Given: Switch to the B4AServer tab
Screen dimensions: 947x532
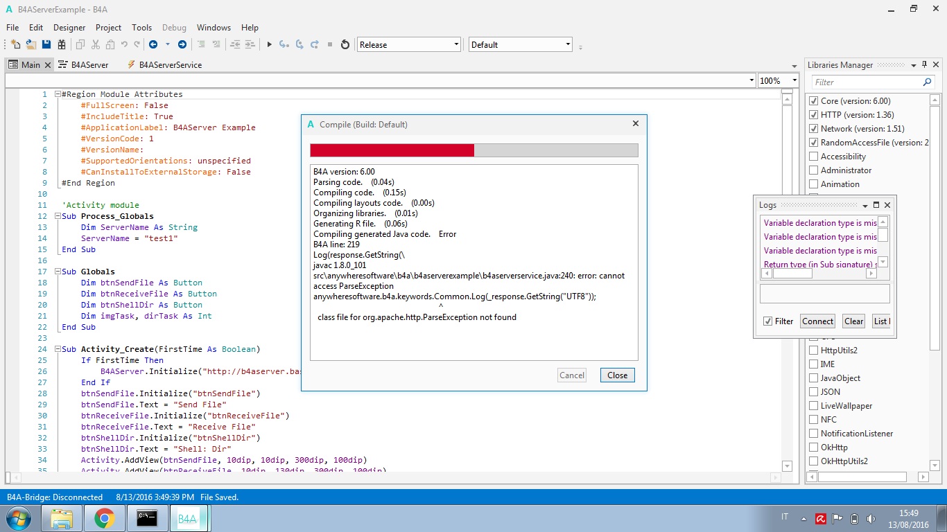Looking at the screenshot, I should pyautogui.click(x=84, y=65).
